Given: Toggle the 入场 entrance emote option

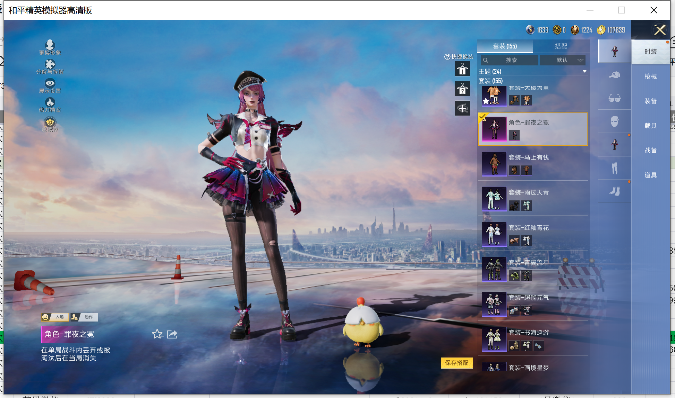Looking at the screenshot, I should 55,317.
